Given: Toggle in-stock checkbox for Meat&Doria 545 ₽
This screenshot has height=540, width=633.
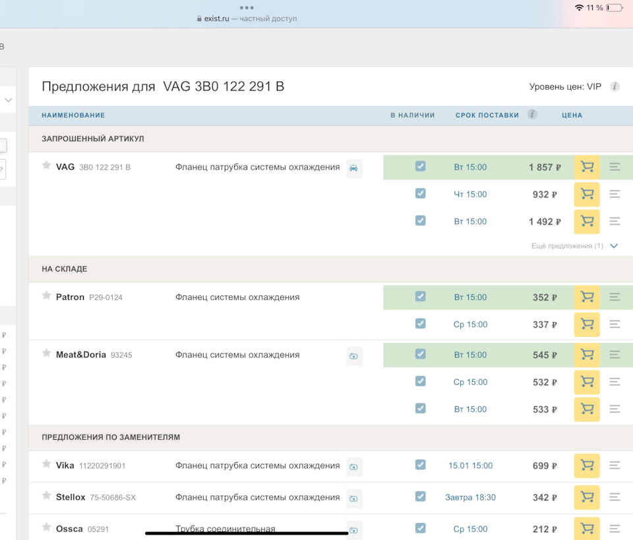Looking at the screenshot, I should pos(420,354).
